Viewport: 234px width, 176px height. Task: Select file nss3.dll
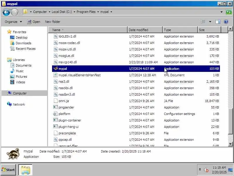pyautogui.click(x=64, y=82)
